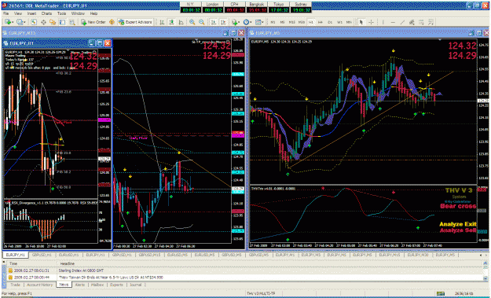
Task: Open the Navigator panel icon
Action: pos(53,22)
